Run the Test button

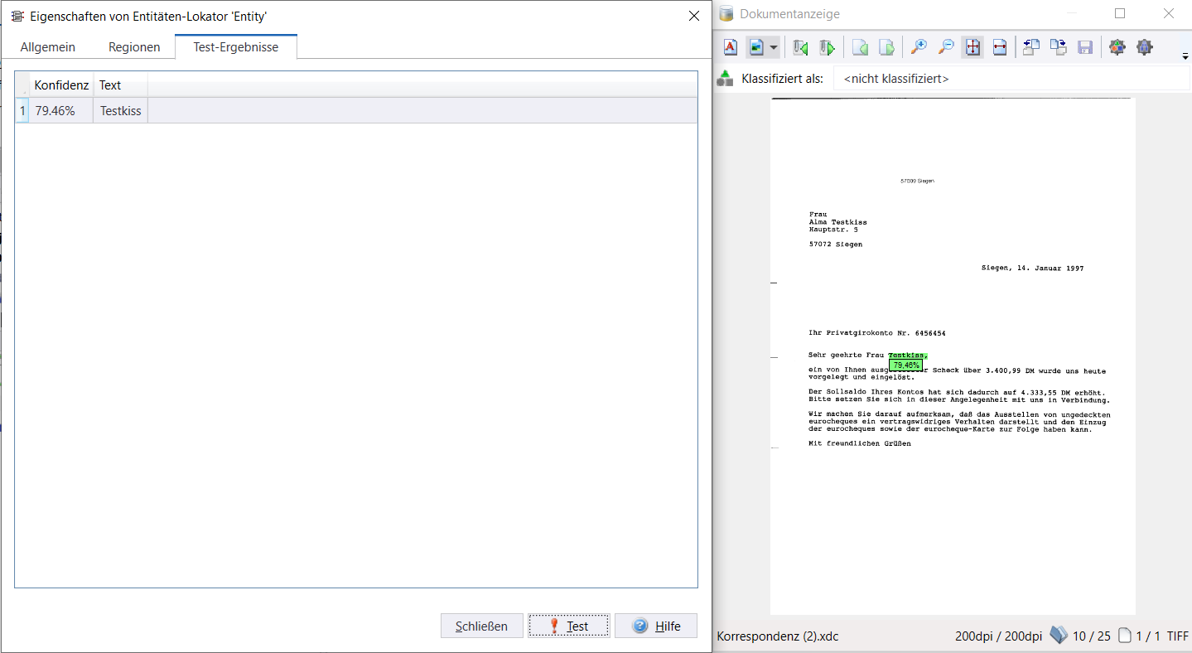(x=568, y=626)
